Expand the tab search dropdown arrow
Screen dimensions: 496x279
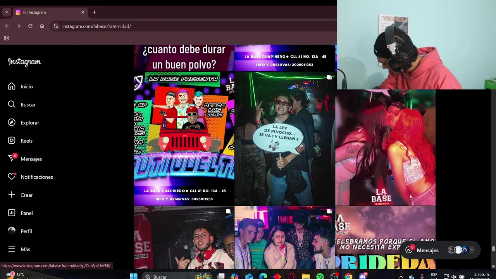tap(7, 12)
